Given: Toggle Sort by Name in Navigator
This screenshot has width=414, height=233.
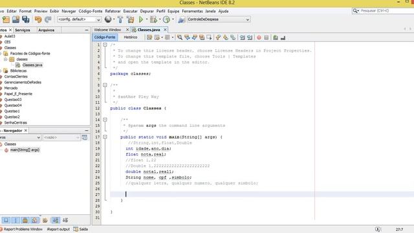Looking at the screenshot, I should click(x=56, y=220).
